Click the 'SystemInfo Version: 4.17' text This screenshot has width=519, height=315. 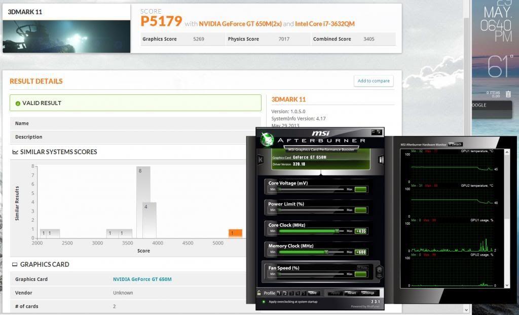point(299,119)
